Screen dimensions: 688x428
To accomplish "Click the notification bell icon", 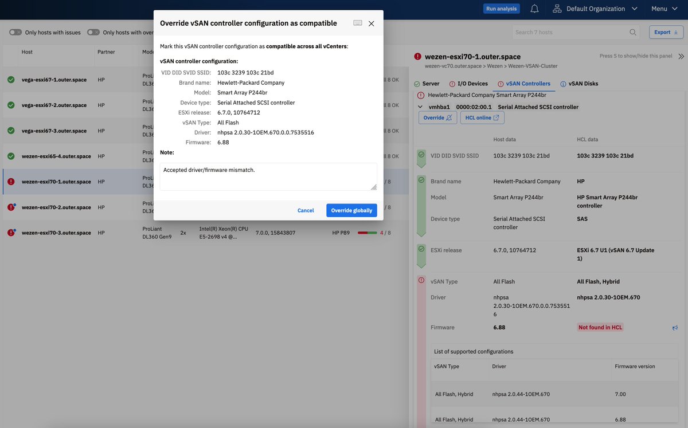I will pos(534,8).
